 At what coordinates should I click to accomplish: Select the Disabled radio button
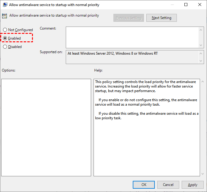pos(12,47)
